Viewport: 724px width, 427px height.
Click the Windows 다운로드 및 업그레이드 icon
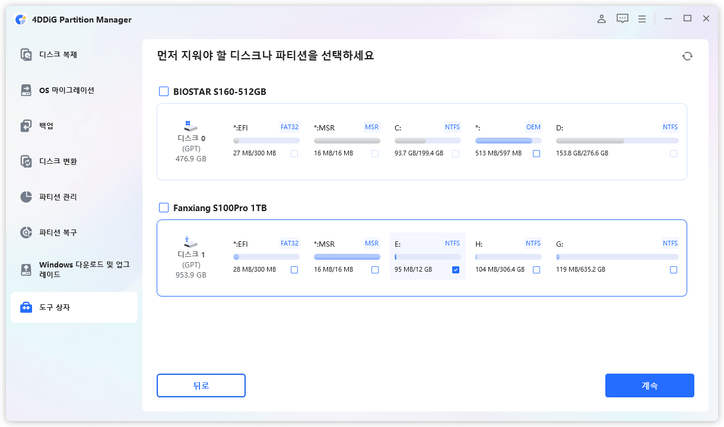click(x=26, y=270)
